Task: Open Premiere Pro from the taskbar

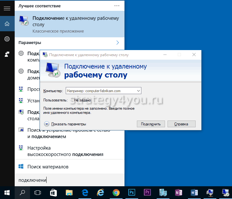Action: [147, 192]
